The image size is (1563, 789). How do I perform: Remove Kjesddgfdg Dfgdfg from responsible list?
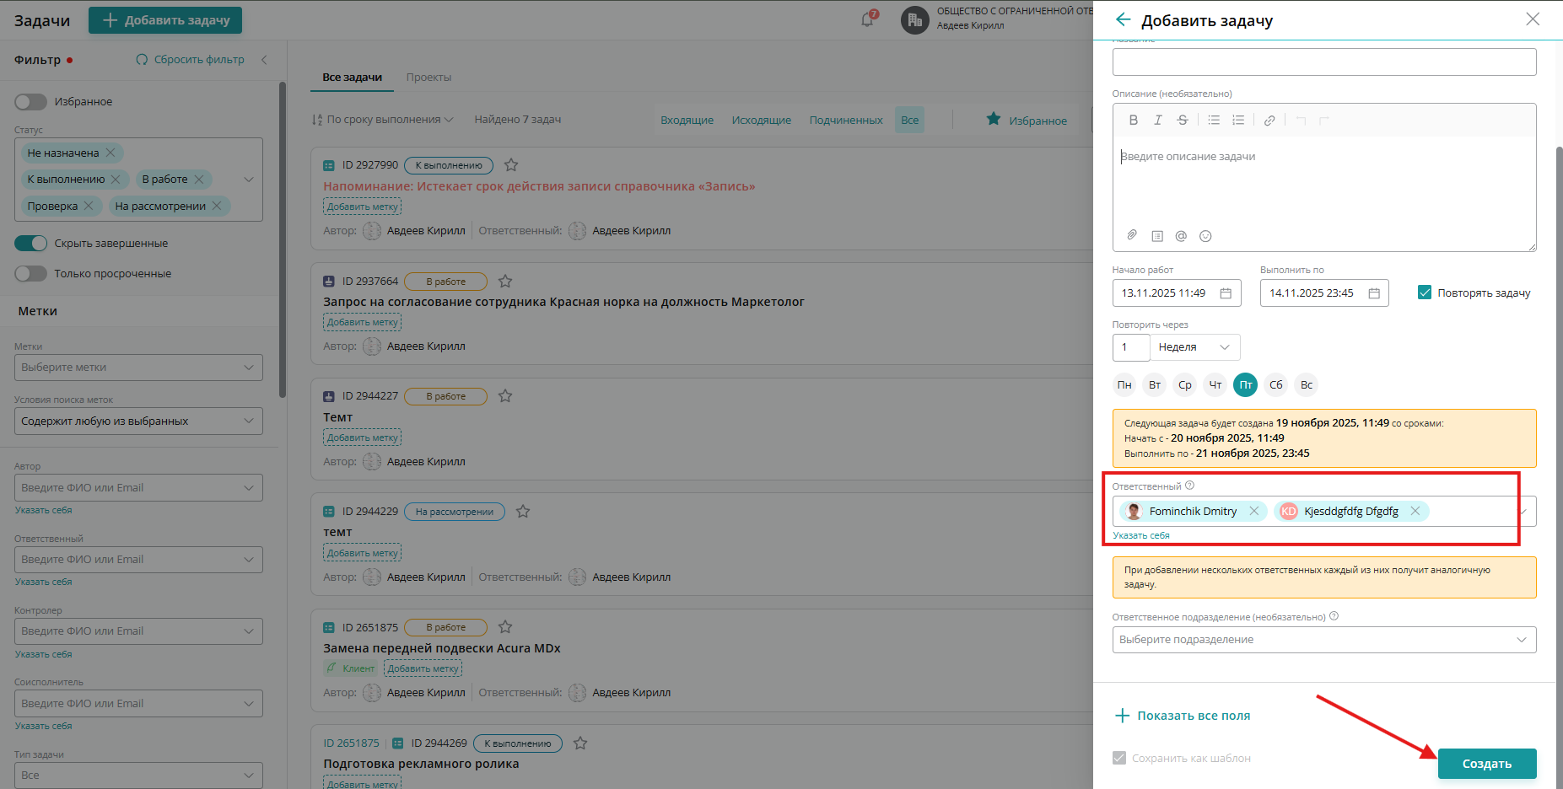click(1415, 511)
